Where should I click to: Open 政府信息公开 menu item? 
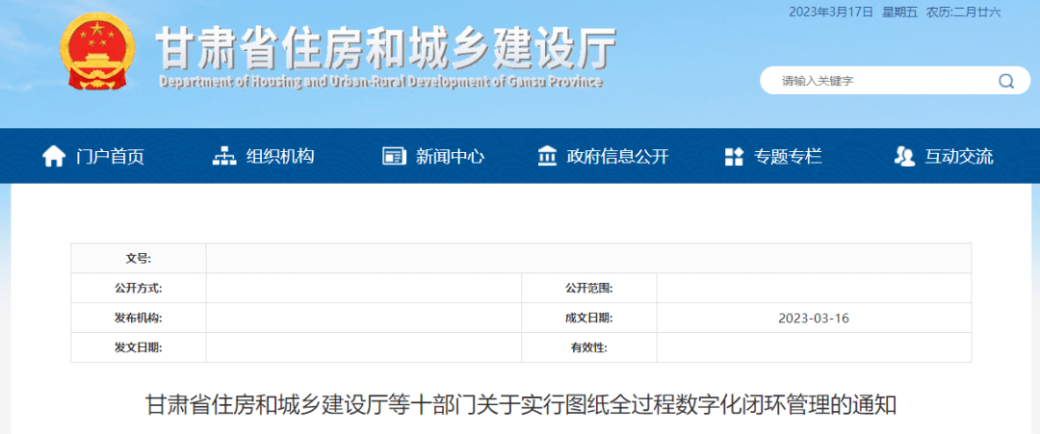(618, 157)
